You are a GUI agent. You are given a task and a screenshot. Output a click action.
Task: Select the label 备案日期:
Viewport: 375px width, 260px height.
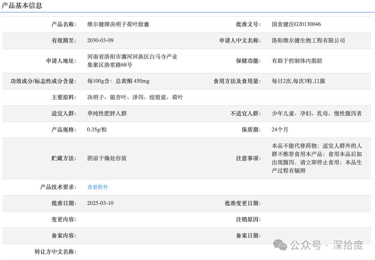pyautogui.click(x=248, y=236)
